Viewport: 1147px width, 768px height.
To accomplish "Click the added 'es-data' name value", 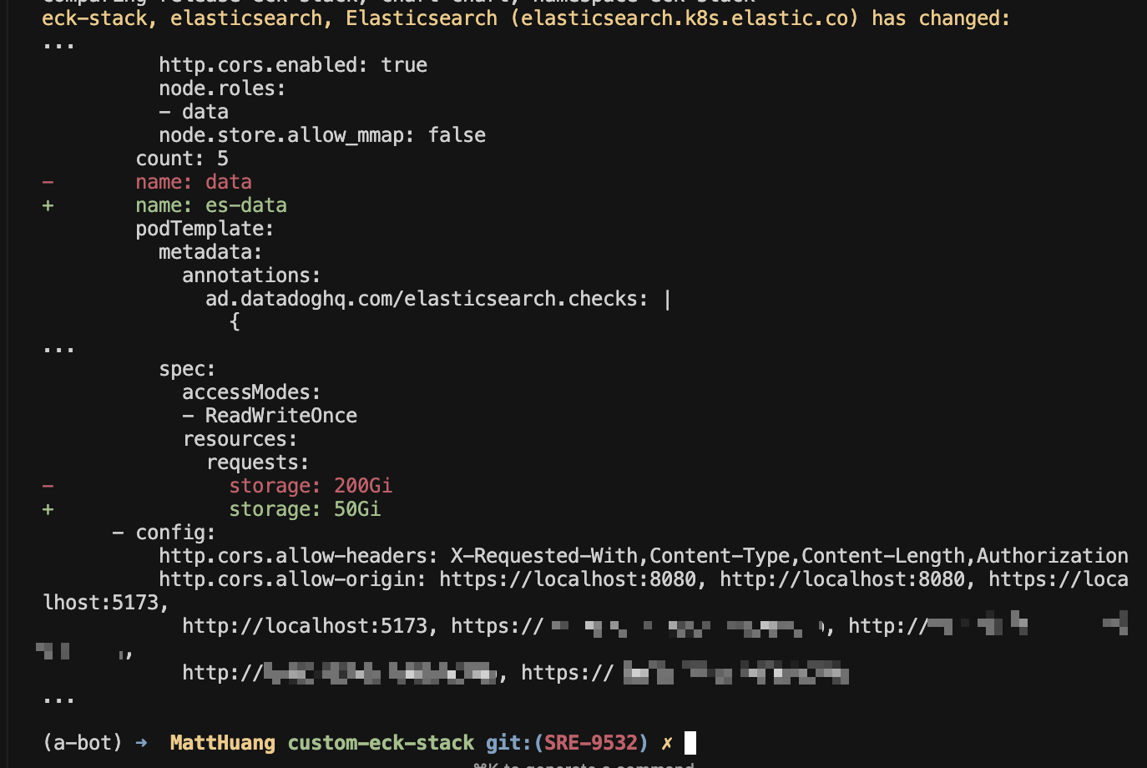I will click(x=245, y=205).
